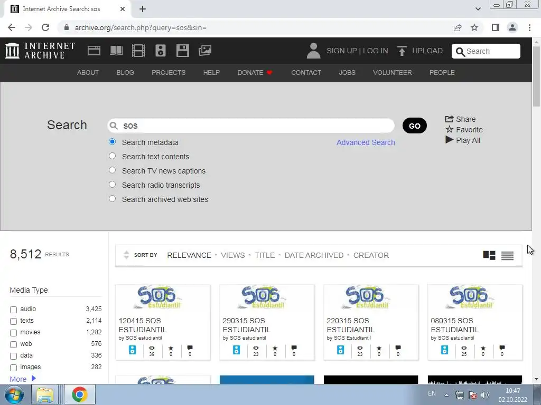Sort results by TITLE
Screen dimensions: 541x405
pyautogui.click(x=265, y=255)
